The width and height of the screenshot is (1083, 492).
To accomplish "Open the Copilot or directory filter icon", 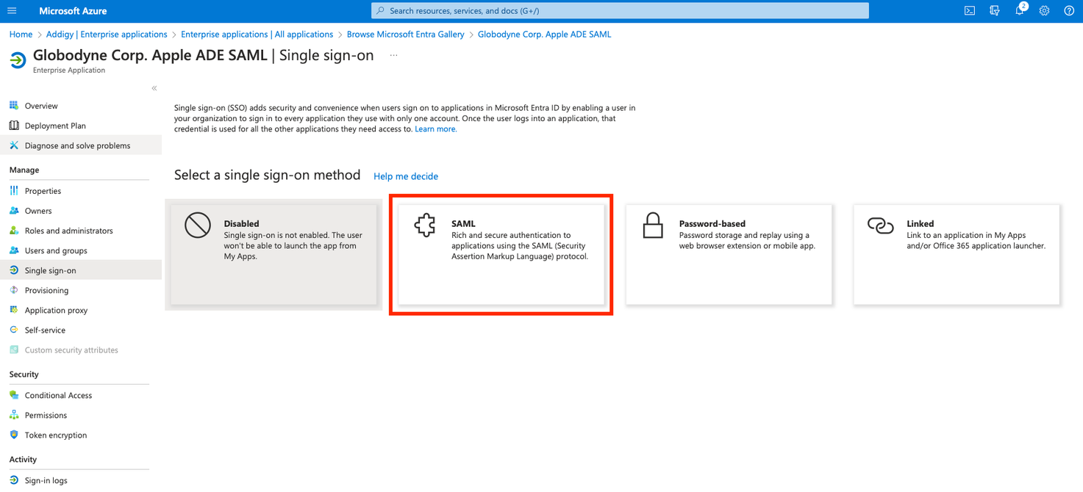I will (x=995, y=11).
